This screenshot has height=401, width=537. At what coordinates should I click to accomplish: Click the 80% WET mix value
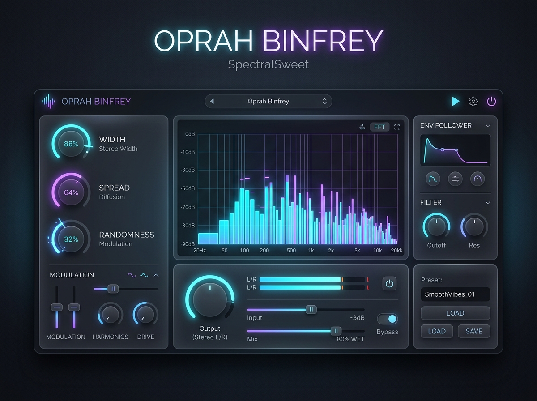coord(350,339)
